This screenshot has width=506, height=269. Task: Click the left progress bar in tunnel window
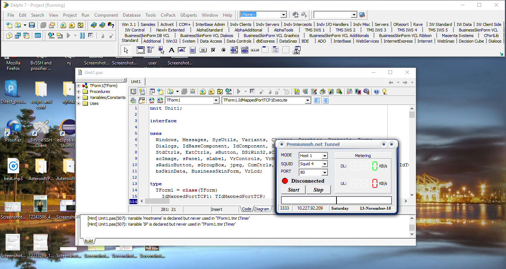coord(309,200)
